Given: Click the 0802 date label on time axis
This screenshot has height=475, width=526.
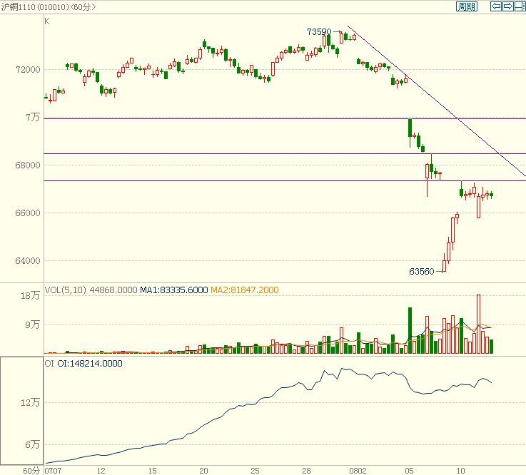Looking at the screenshot, I should [x=358, y=471].
